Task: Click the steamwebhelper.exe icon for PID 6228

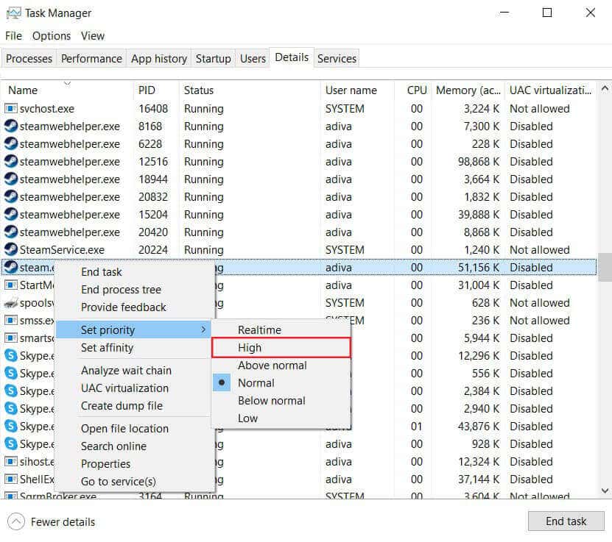Action: (x=11, y=143)
